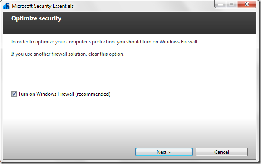This screenshot has width=261, height=164.
Task: Click the '(recommended)' word beside the checkbox
Action: tap(93, 94)
